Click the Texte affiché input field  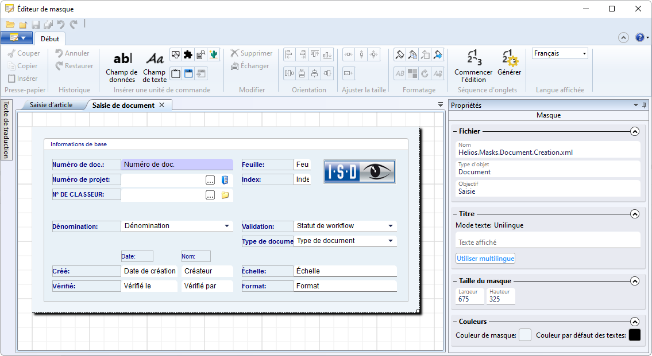pos(547,242)
